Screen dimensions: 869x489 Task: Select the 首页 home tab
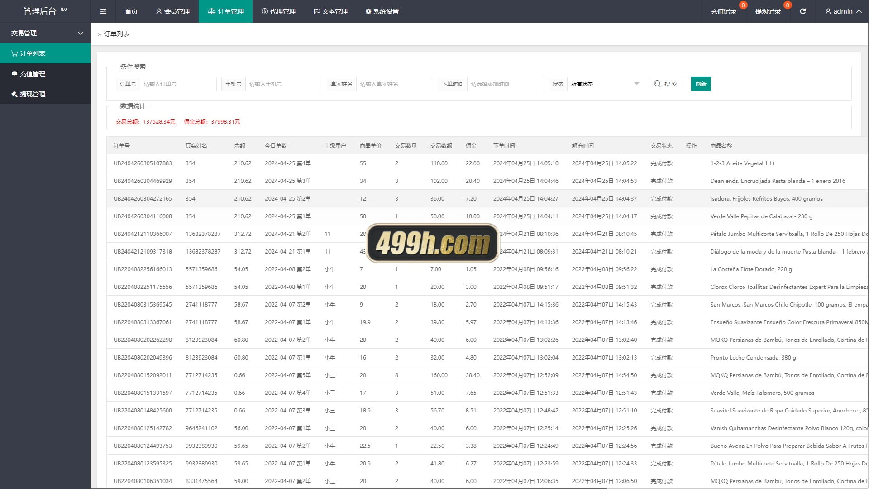pos(131,11)
